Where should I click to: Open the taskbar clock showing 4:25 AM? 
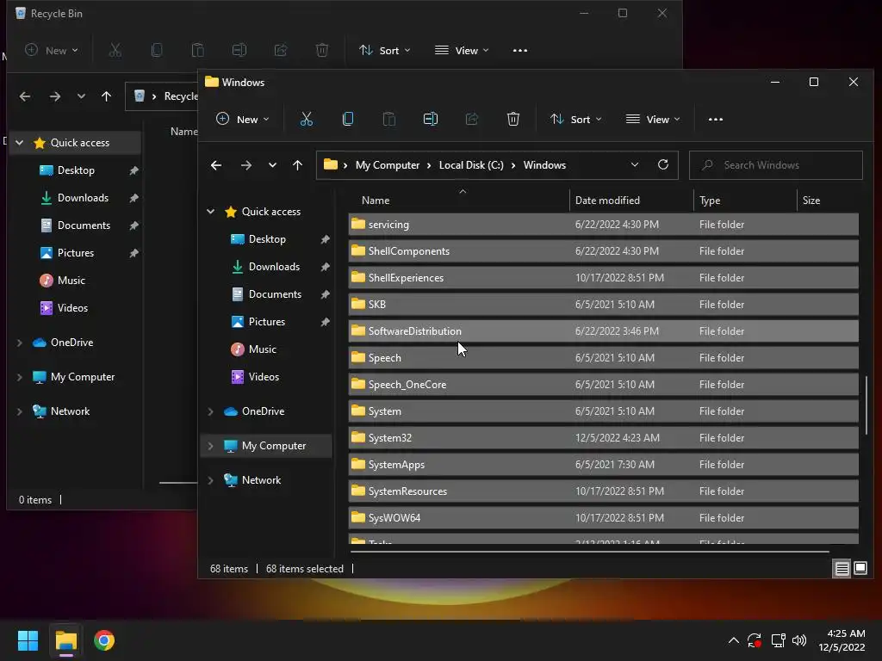click(x=842, y=640)
